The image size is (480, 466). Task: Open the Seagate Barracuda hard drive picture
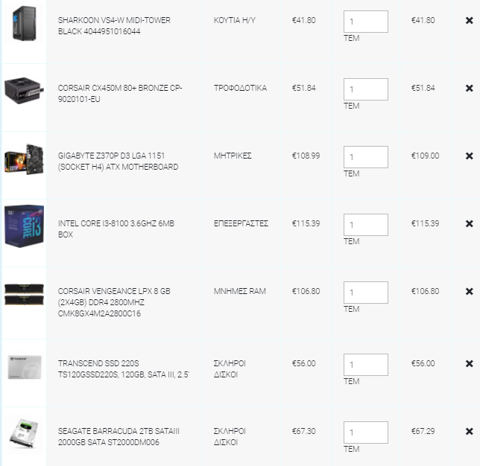point(24,433)
